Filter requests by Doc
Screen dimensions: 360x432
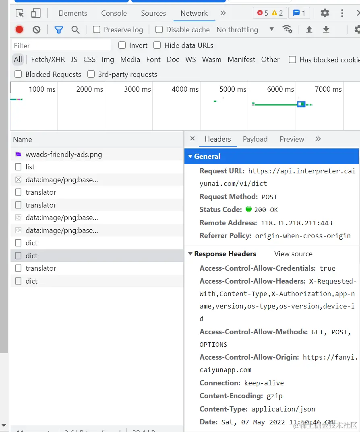[173, 60]
